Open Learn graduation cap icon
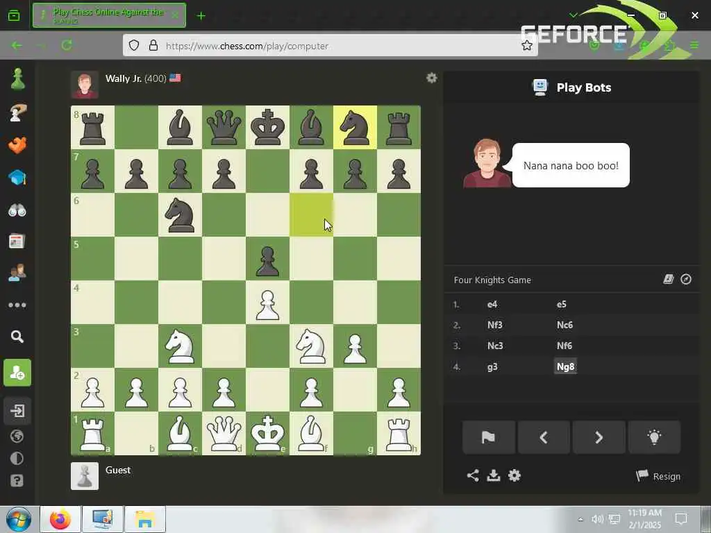 pyautogui.click(x=17, y=177)
